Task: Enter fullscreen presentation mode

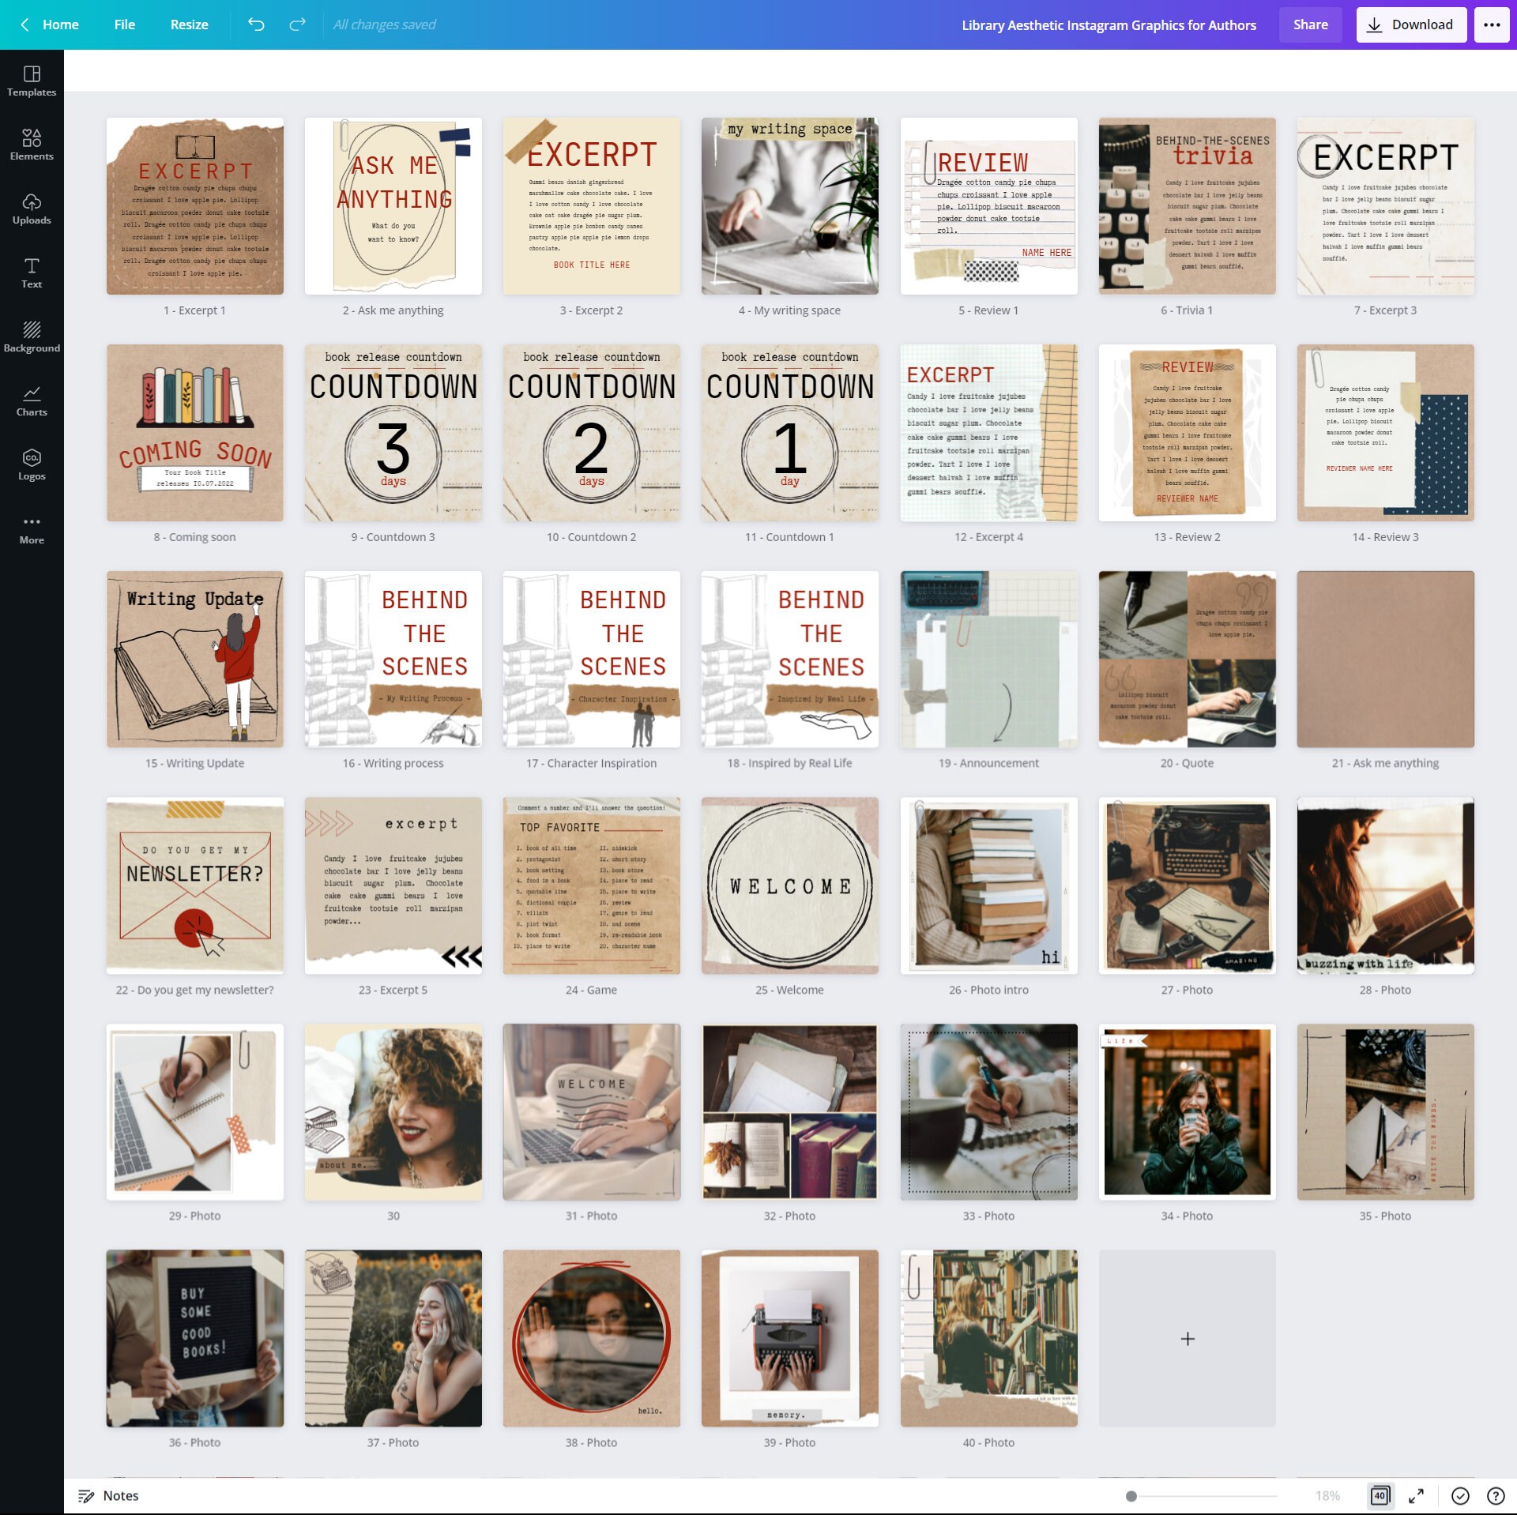Action: pos(1417,1495)
